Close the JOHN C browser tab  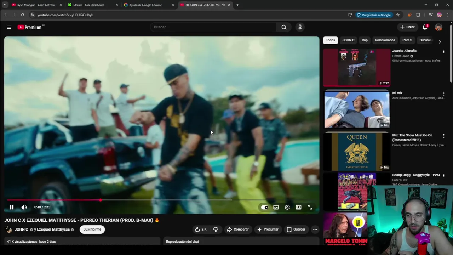tap(229, 5)
